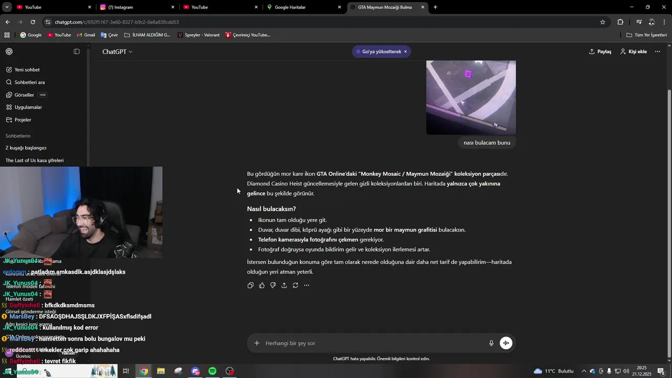This screenshot has height=378, width=672.
Task: Click the Paylaş share button
Action: (x=600, y=51)
